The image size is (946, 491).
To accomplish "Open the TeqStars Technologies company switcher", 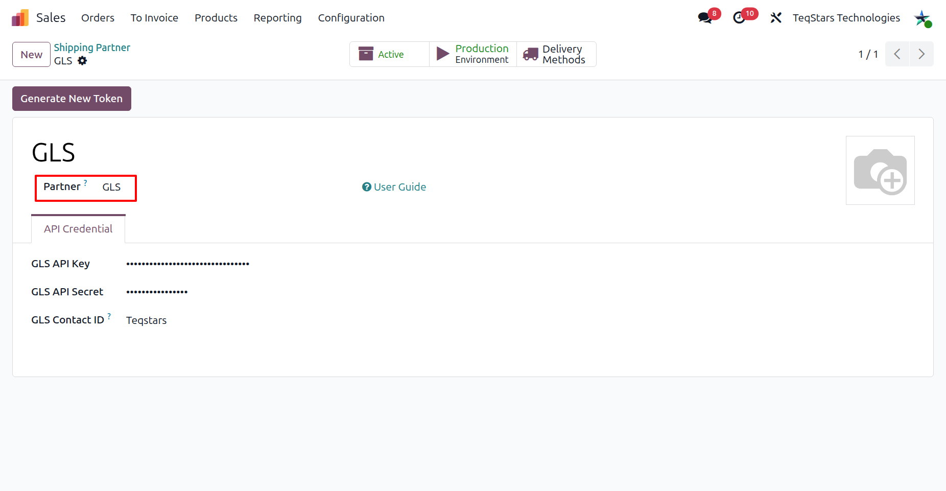I will click(x=846, y=18).
